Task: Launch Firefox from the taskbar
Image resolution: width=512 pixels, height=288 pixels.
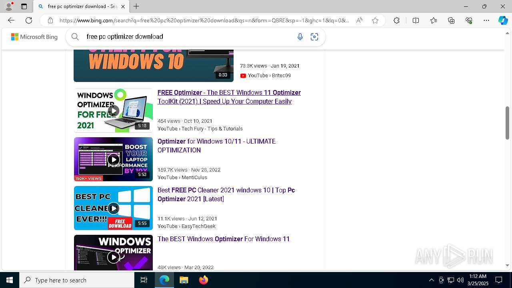Action: pos(204,280)
